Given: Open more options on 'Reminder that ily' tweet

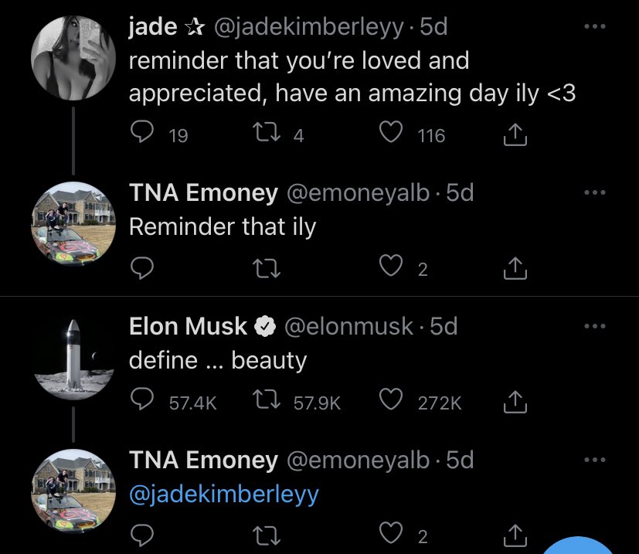Looking at the screenshot, I should tap(595, 193).
